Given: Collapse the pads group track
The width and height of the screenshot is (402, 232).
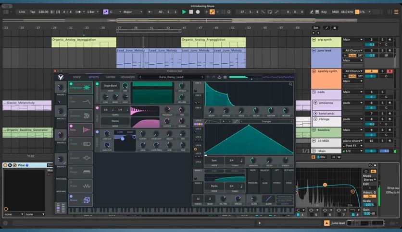Looking at the screenshot, I should click(314, 92).
